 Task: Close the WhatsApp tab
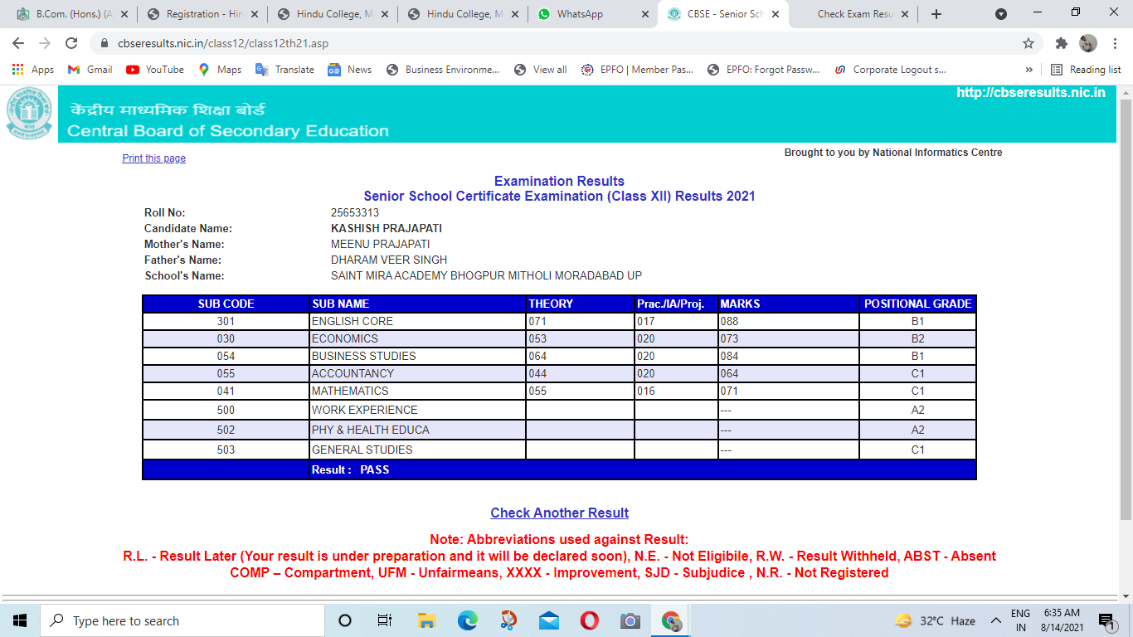pos(644,14)
